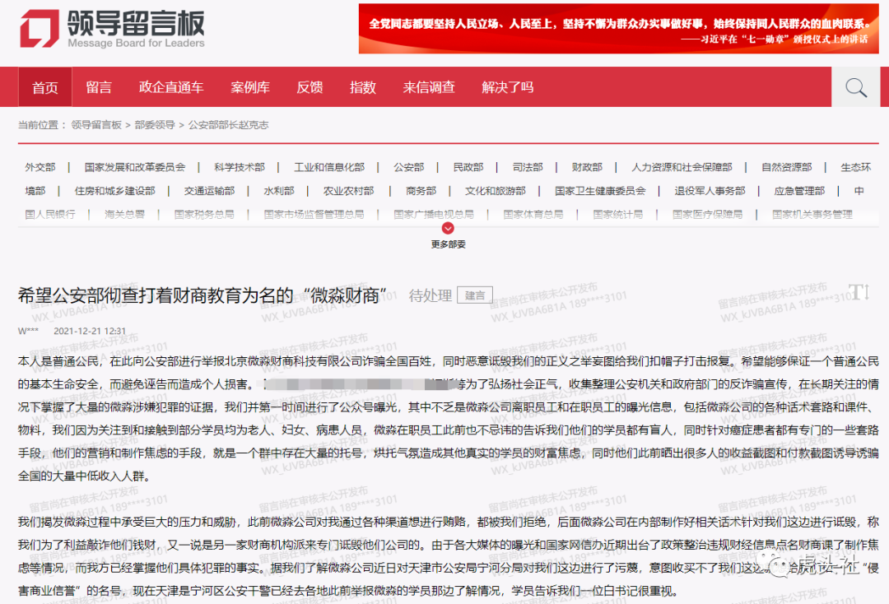Click the author name W***
The height and width of the screenshot is (604, 889).
point(28,331)
